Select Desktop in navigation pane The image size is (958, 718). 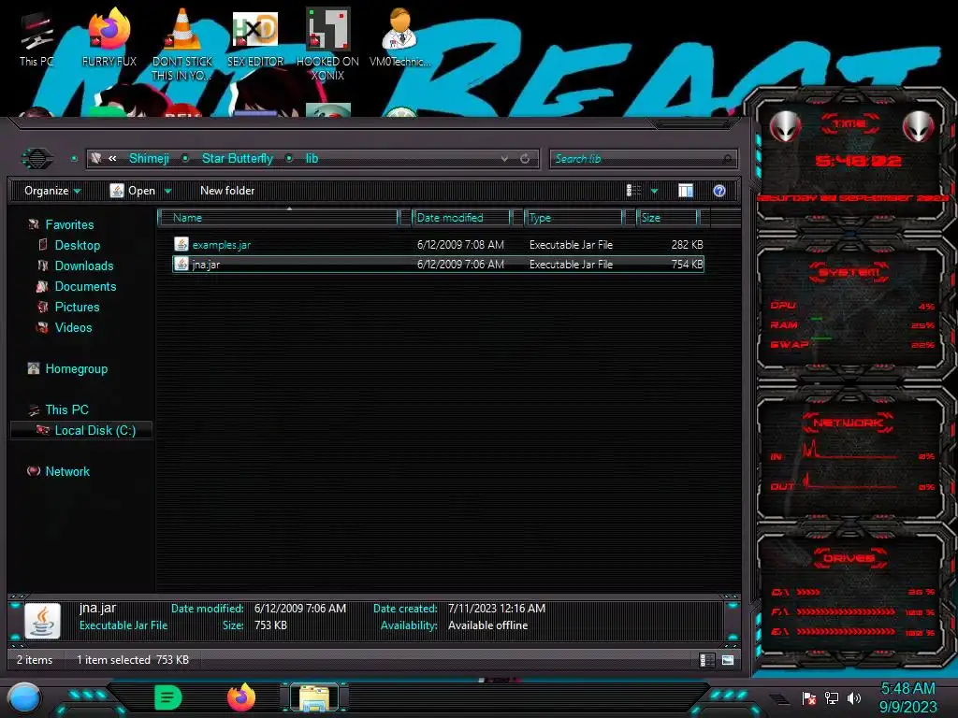77,246
